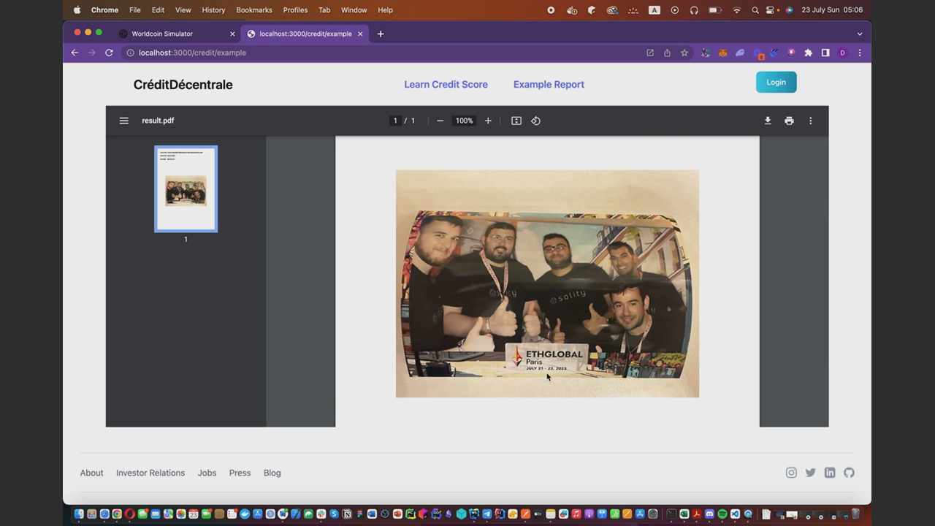The image size is (935, 526).
Task: Open Wi-Fi status menu
Action: pos(737,10)
